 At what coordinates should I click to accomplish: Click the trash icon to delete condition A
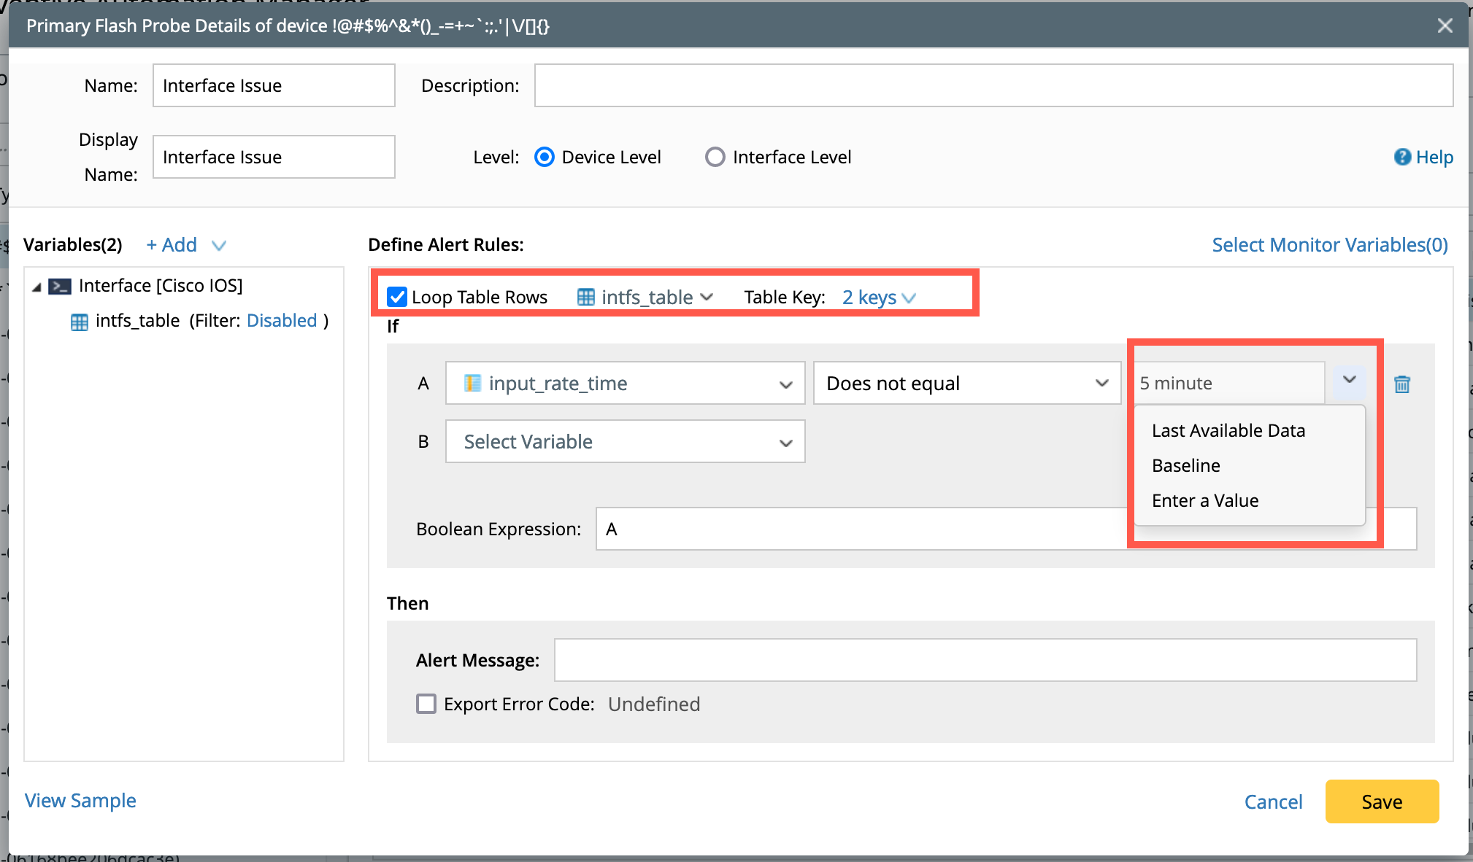tap(1401, 384)
